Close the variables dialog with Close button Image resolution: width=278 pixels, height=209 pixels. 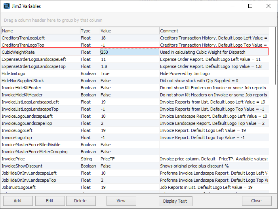[x=257, y=201]
